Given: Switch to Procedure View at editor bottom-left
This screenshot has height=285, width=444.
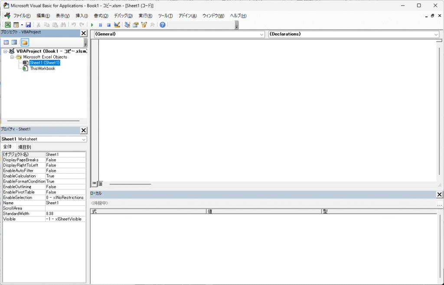Looking at the screenshot, I should click(94, 184).
